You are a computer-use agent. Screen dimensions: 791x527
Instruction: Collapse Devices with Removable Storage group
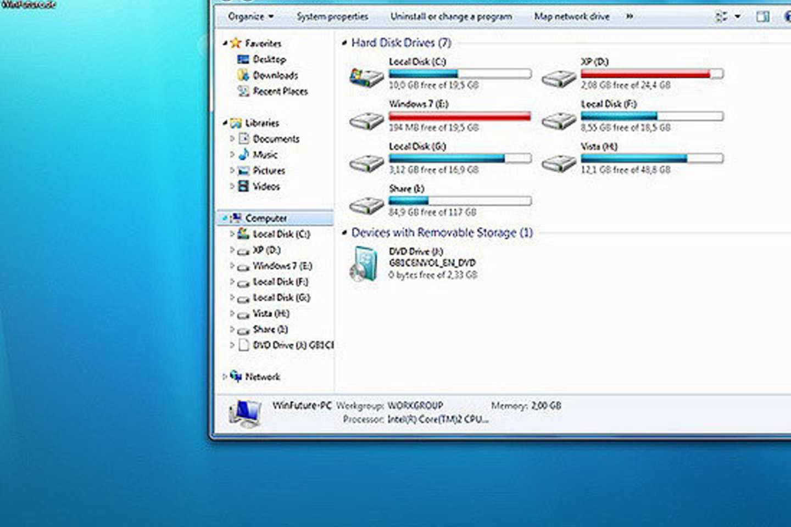coord(344,233)
